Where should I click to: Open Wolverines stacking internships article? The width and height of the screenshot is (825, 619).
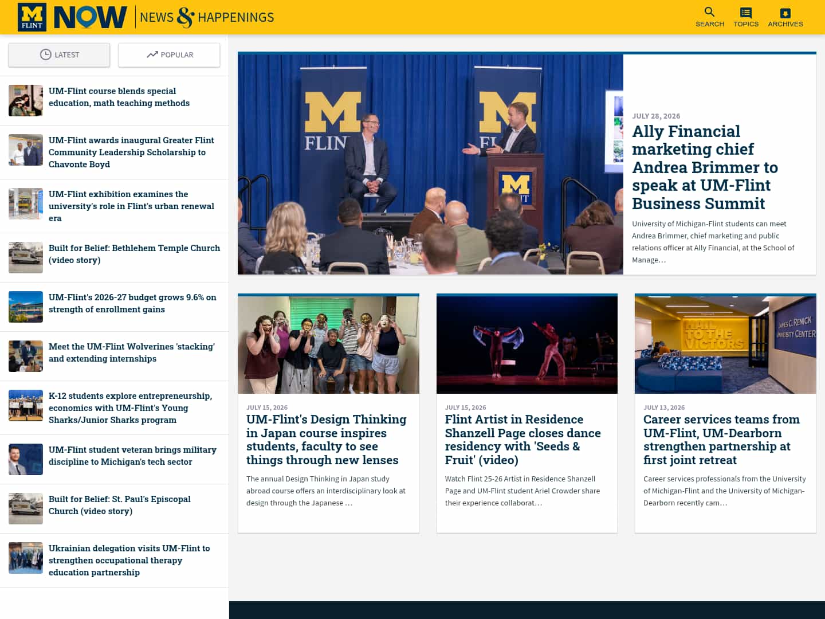pyautogui.click(x=132, y=352)
